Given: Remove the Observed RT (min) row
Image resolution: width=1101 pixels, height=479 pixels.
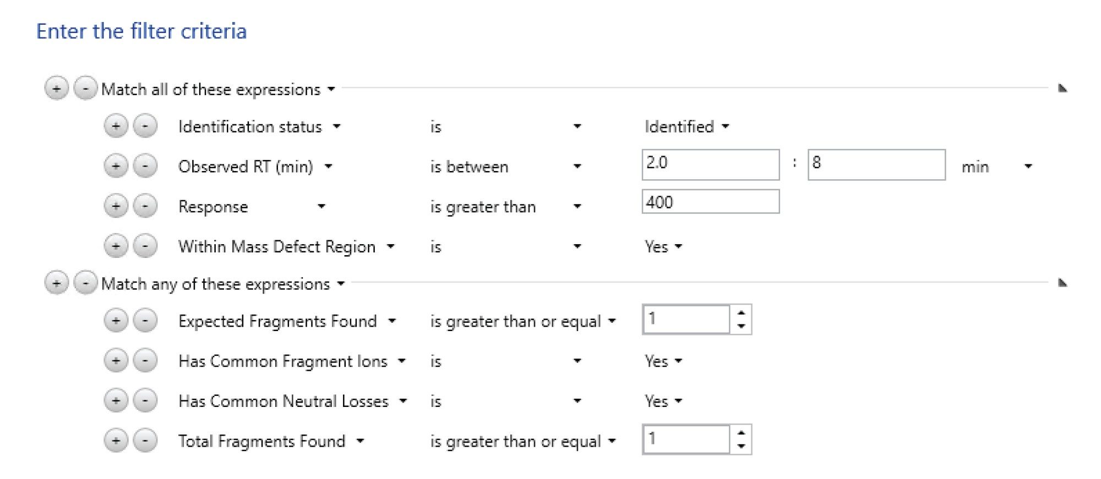Looking at the screenshot, I should 145,166.
